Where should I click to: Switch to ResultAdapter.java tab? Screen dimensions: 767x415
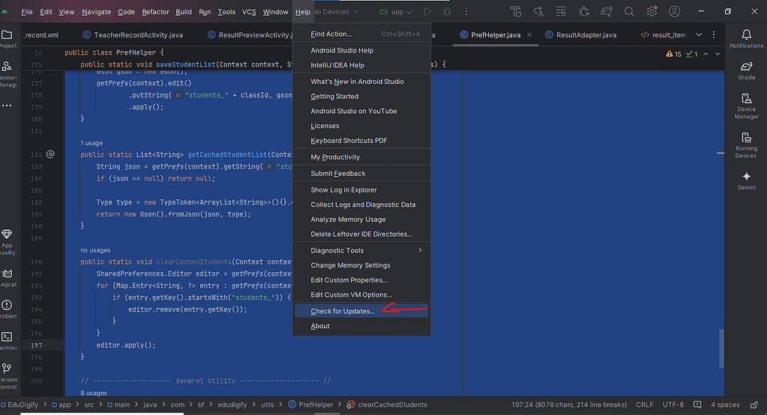tap(580, 34)
